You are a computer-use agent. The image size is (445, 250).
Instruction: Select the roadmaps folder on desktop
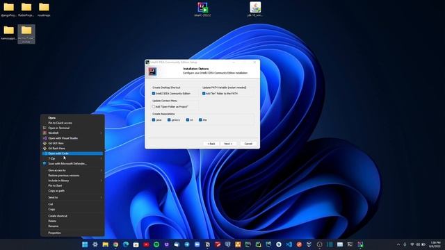44,9
